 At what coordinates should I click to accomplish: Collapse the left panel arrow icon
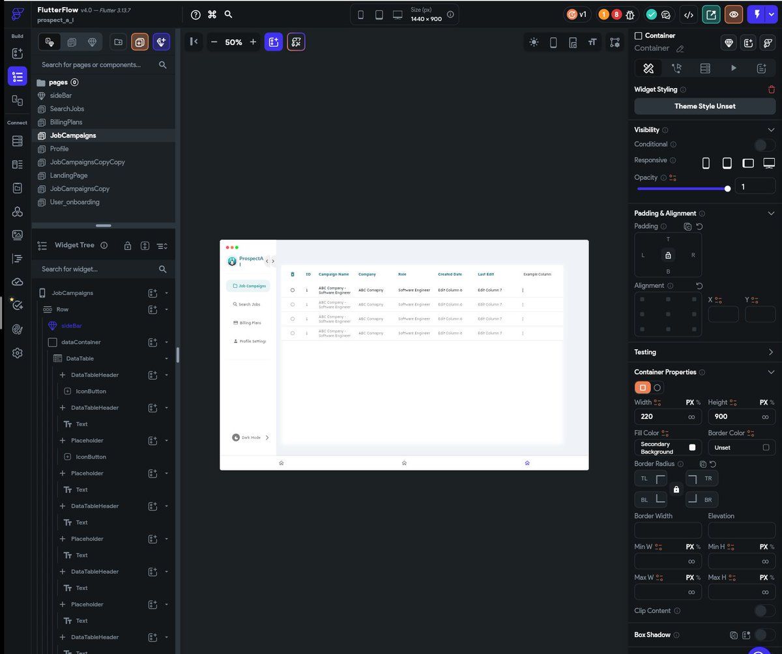point(194,42)
